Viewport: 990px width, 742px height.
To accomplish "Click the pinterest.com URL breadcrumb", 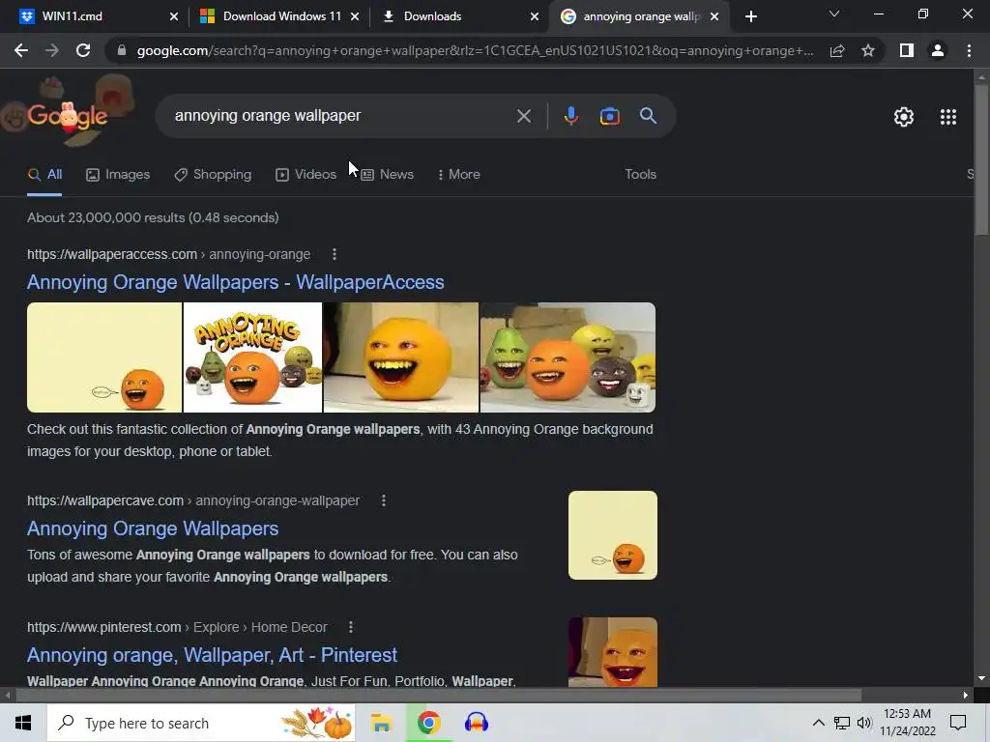I will coord(177,627).
